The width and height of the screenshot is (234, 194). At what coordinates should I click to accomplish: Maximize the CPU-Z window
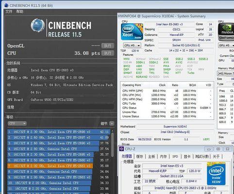pyautogui.click(x=218, y=149)
